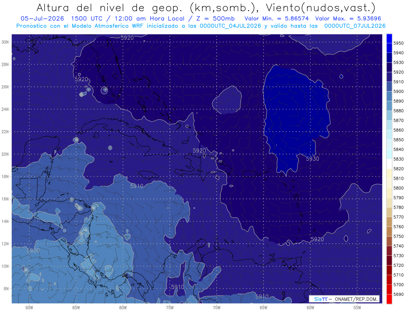Click the 75W longitude label
The height and width of the screenshot is (312, 405).
170,308
